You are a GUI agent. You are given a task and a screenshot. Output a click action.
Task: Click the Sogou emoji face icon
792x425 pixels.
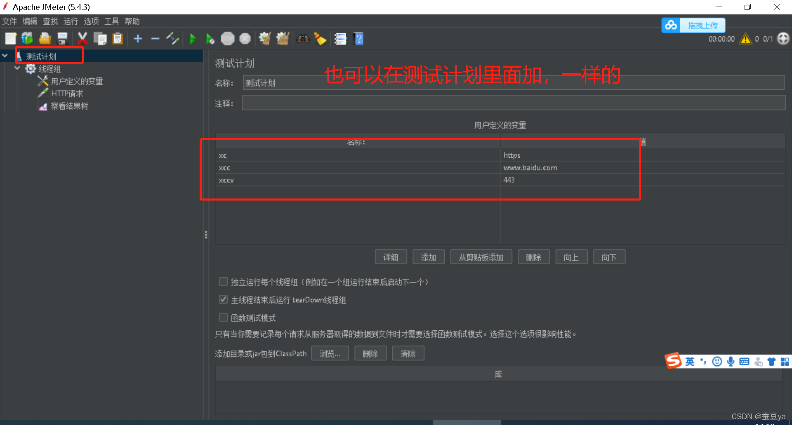pos(717,361)
